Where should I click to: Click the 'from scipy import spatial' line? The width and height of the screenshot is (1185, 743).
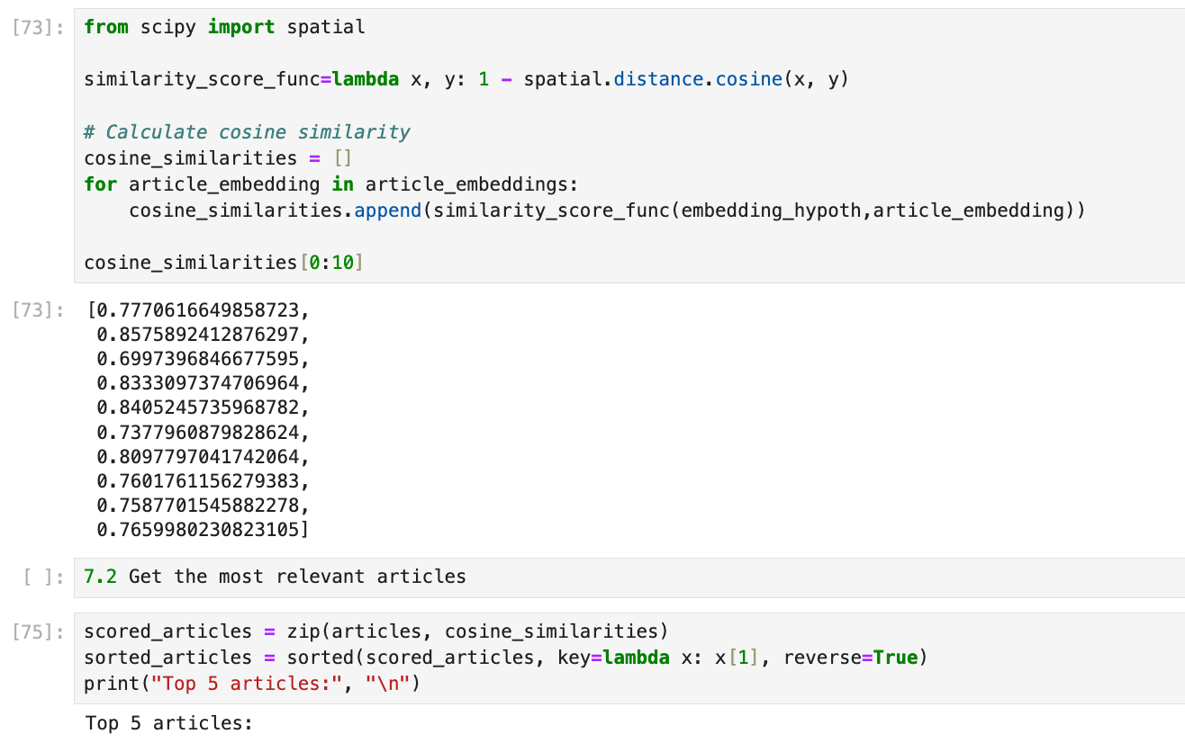(224, 27)
